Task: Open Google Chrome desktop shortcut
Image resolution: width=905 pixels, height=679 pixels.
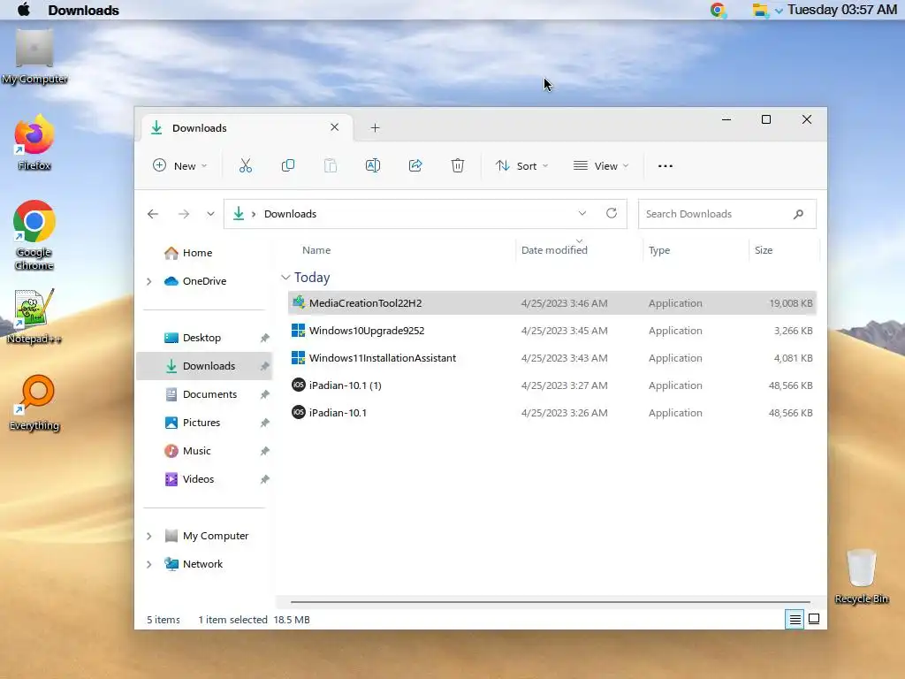Action: pyautogui.click(x=34, y=235)
